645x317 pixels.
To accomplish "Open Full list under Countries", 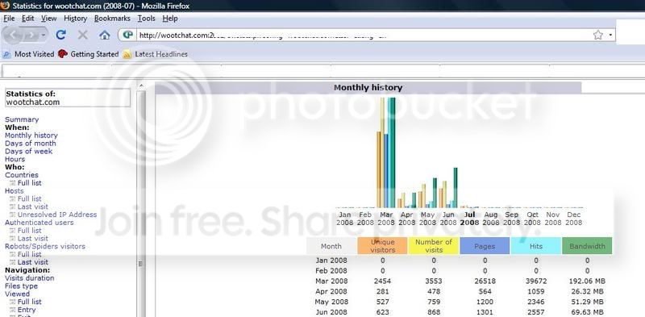I will coord(29,183).
